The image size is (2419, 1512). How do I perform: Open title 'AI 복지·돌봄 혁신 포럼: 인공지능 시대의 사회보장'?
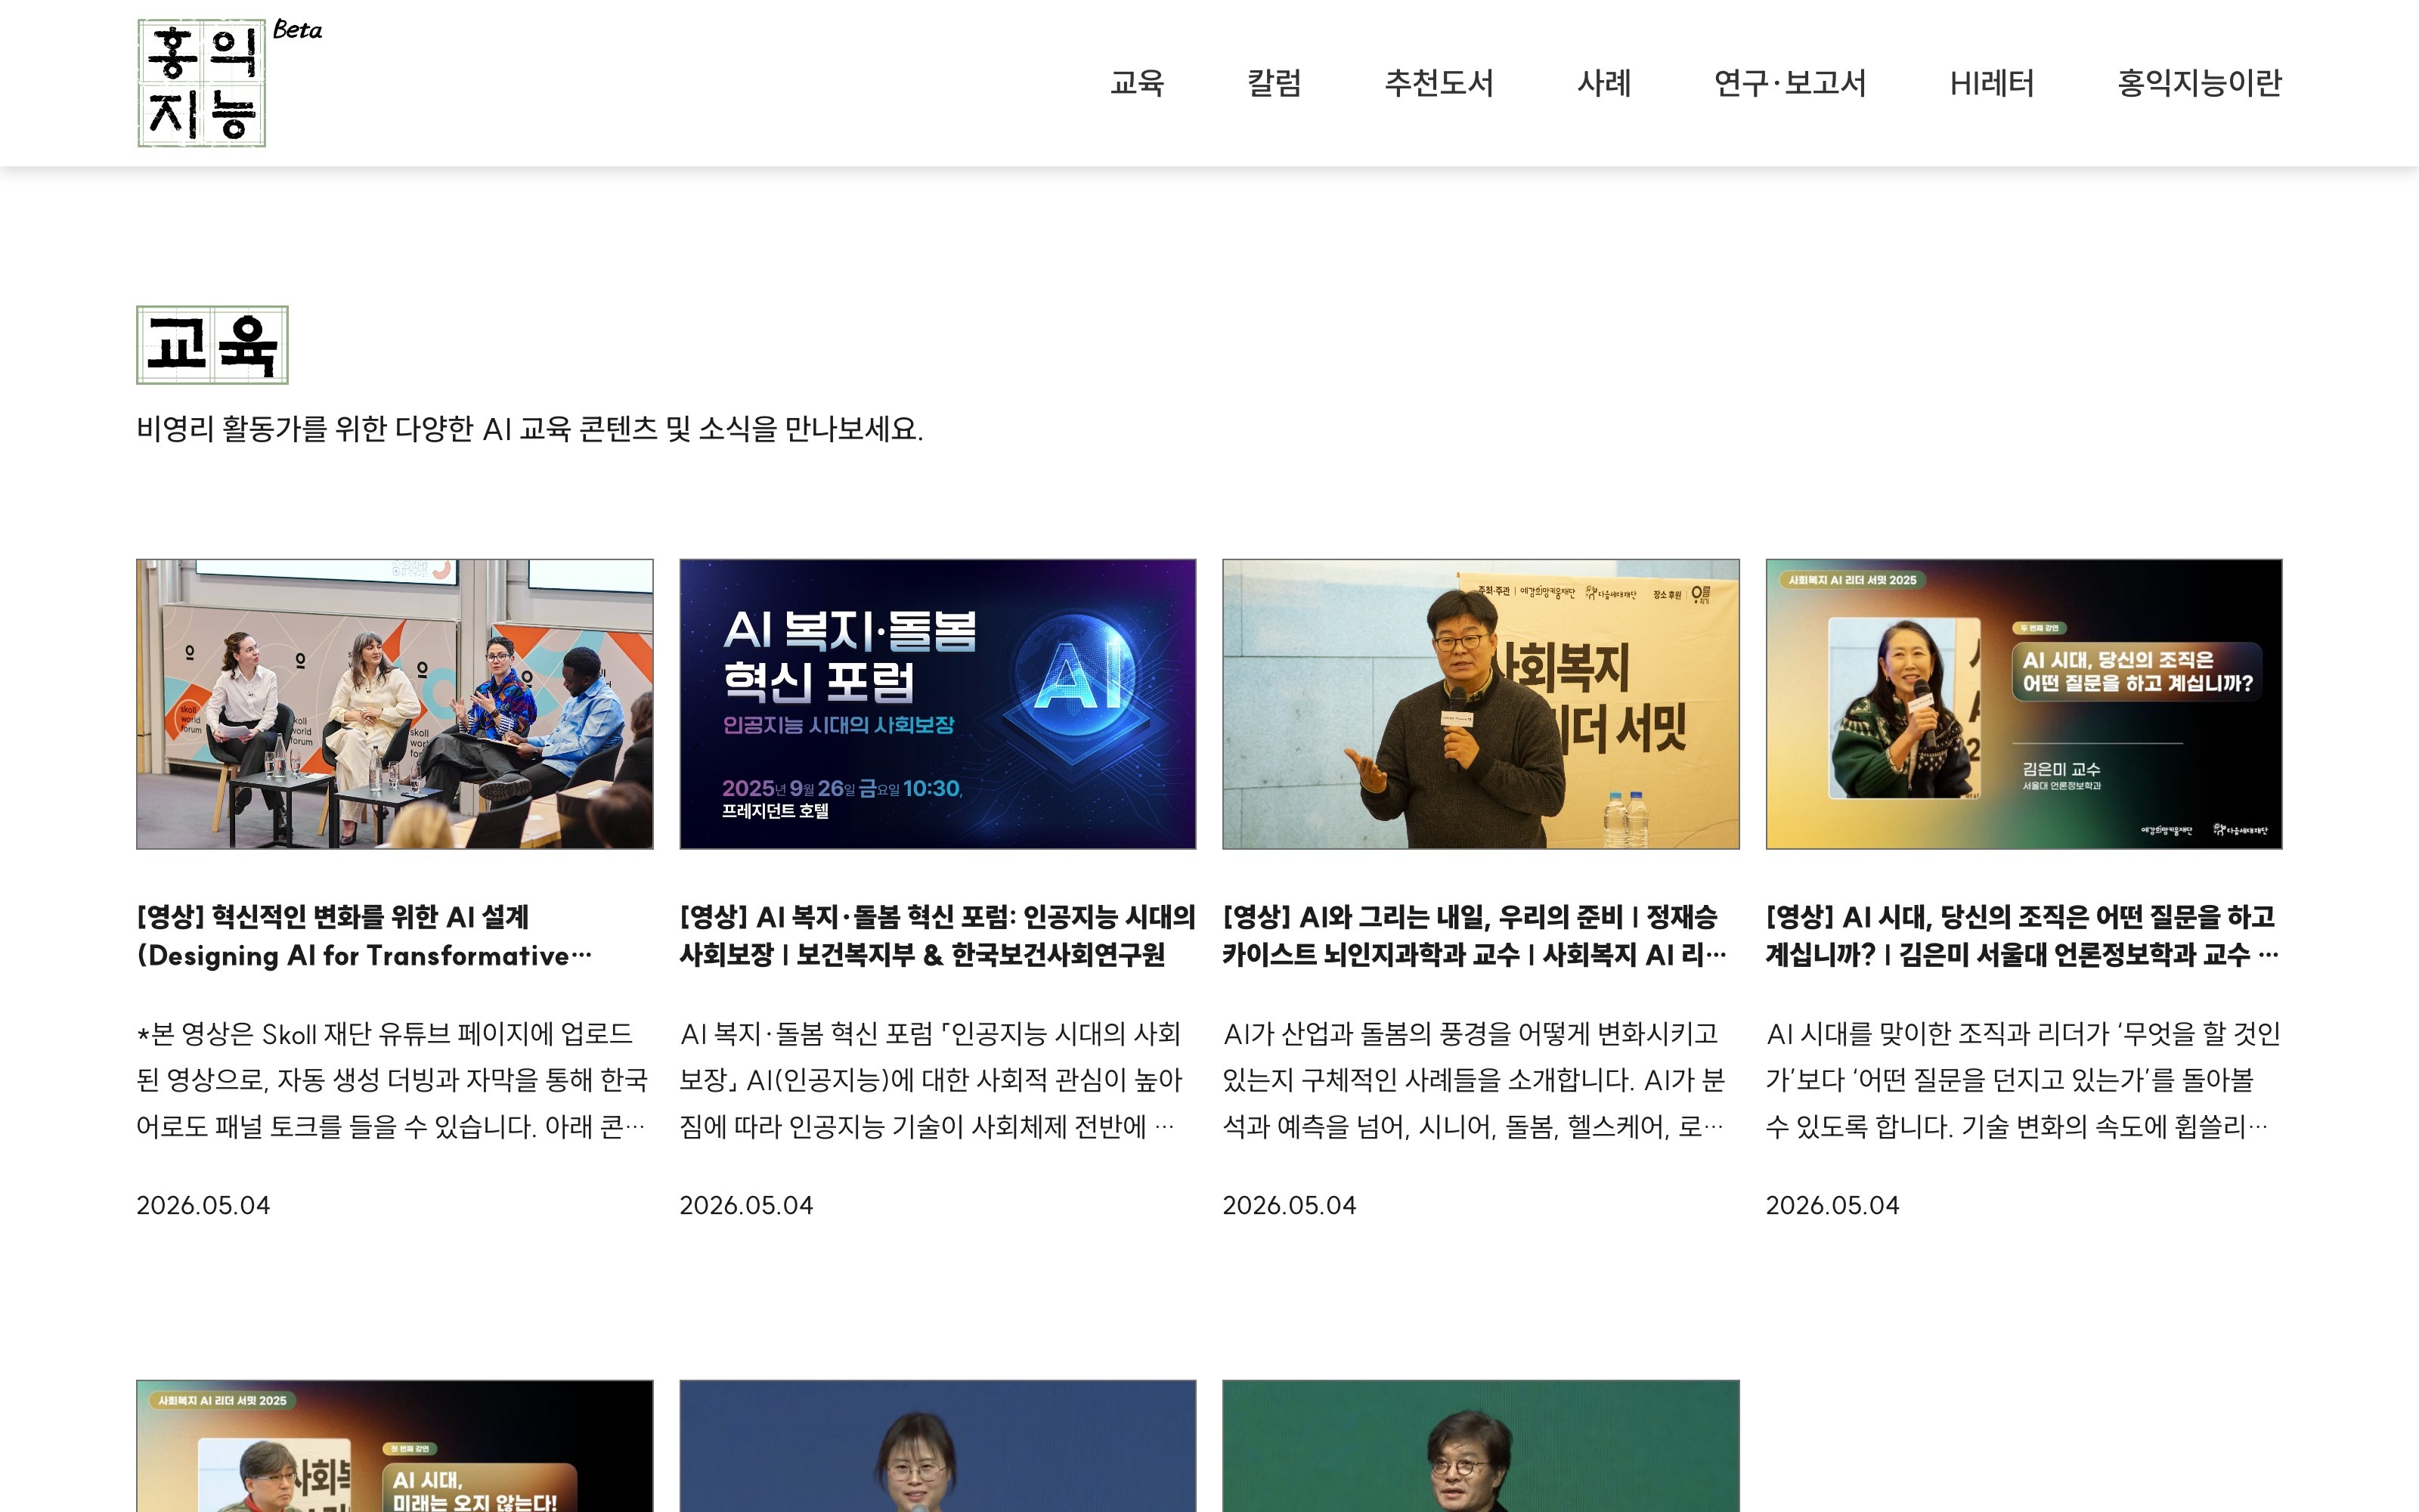point(937,936)
